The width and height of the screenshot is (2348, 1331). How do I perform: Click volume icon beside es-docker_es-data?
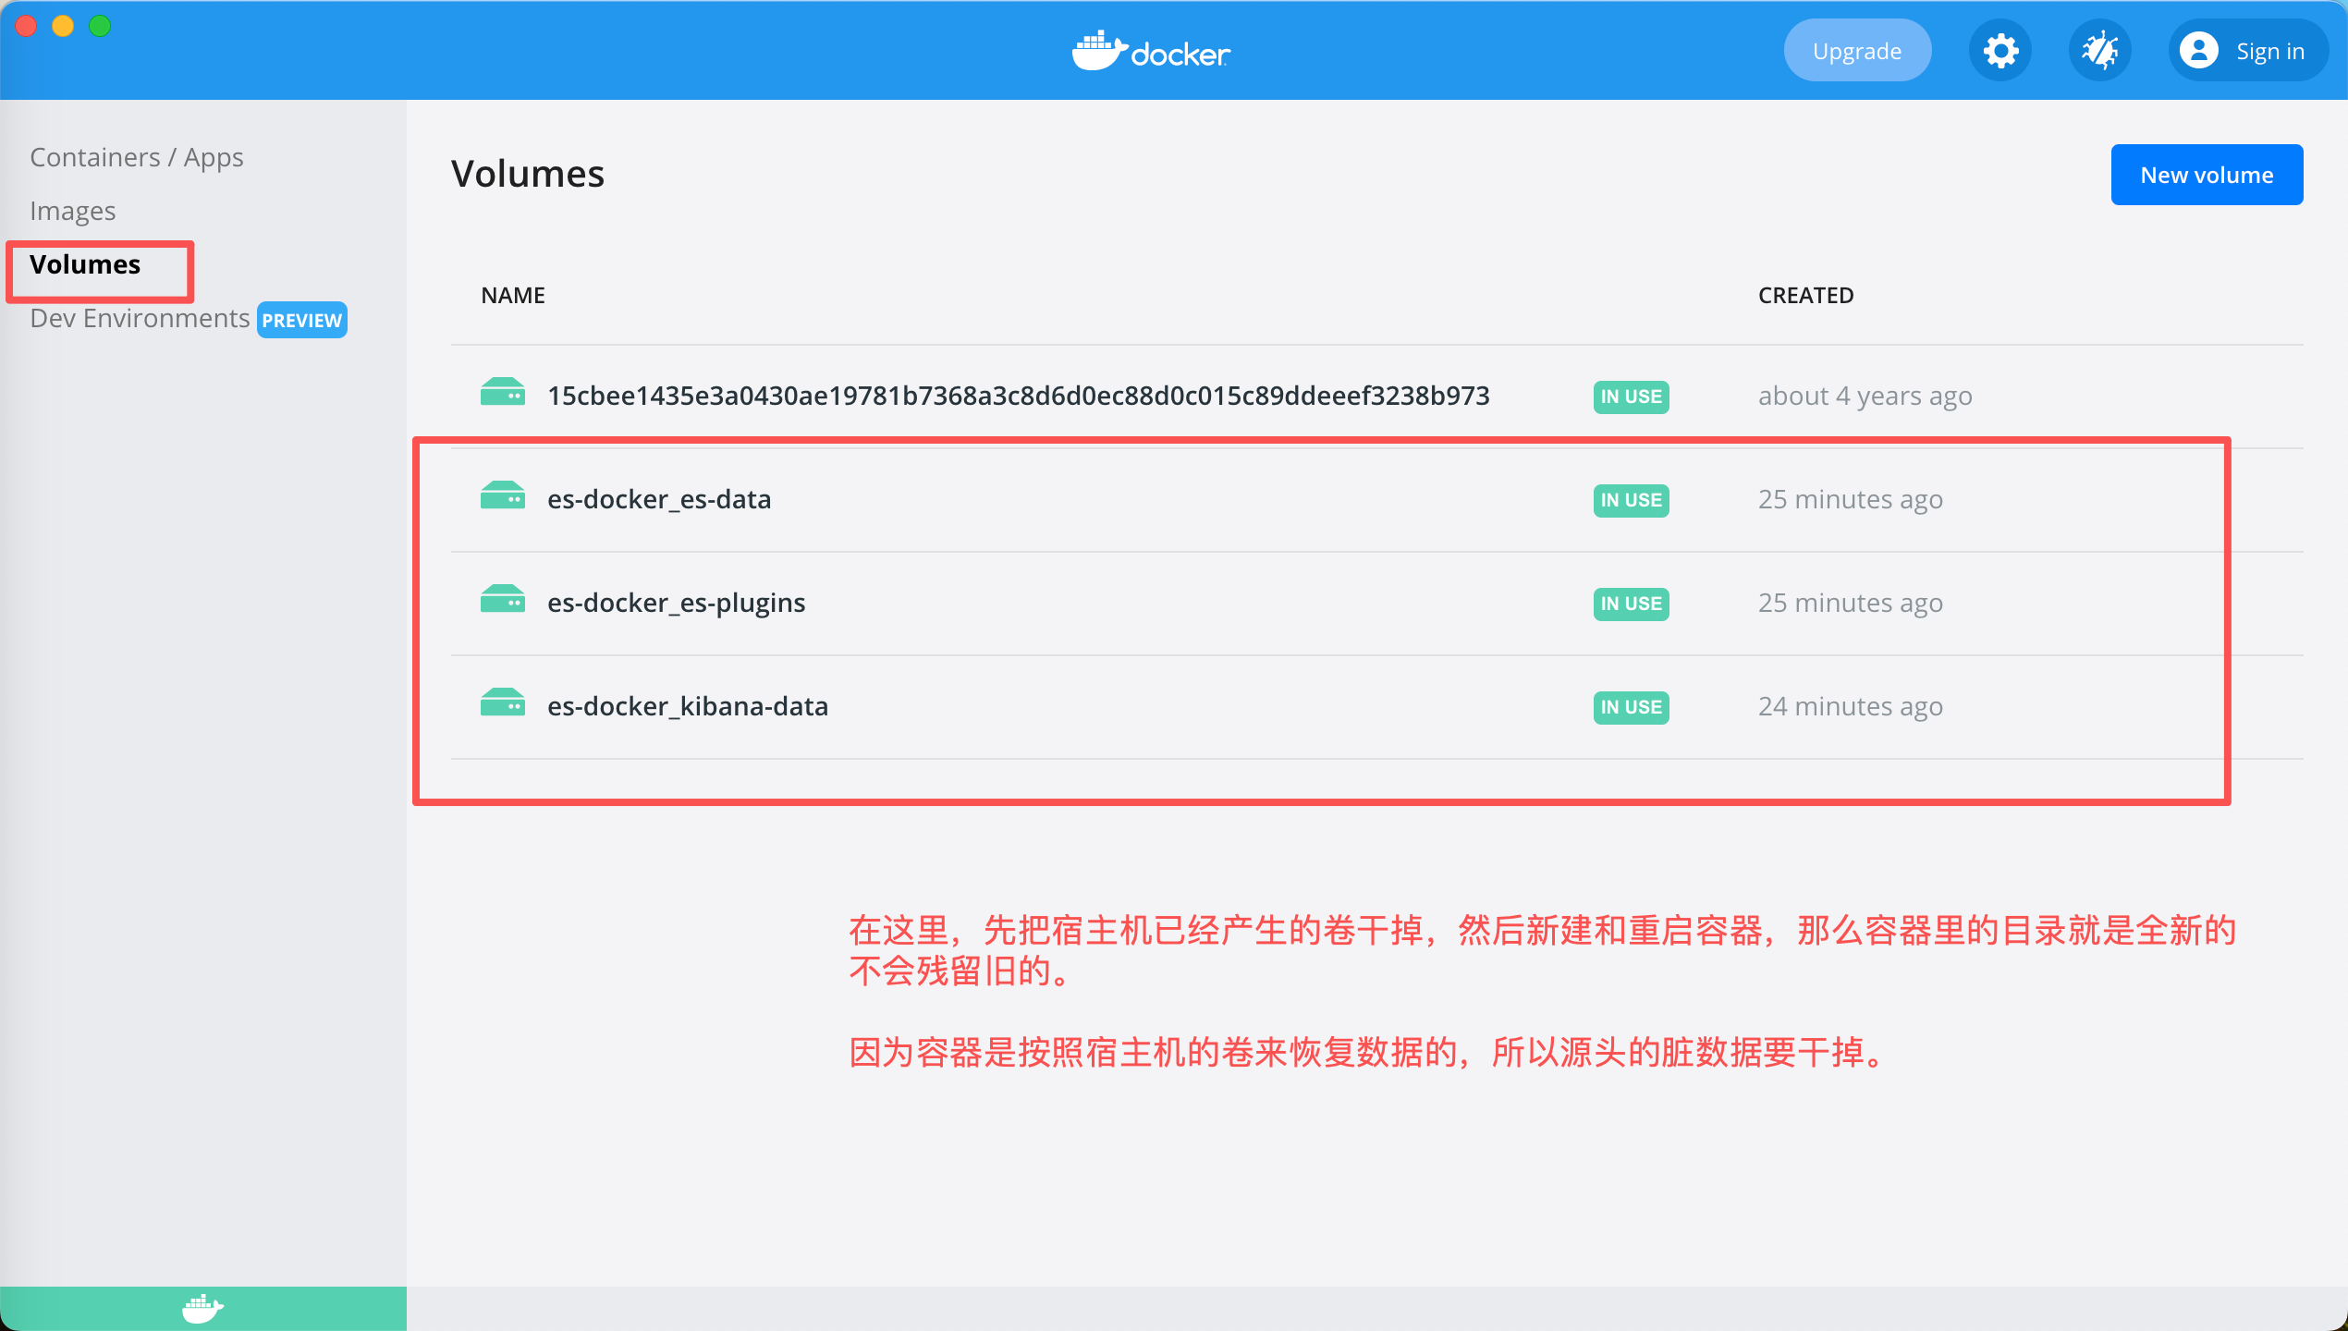pos(502,496)
